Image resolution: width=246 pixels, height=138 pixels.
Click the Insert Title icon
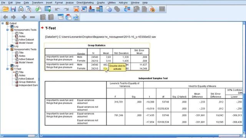[x=68, y=17]
